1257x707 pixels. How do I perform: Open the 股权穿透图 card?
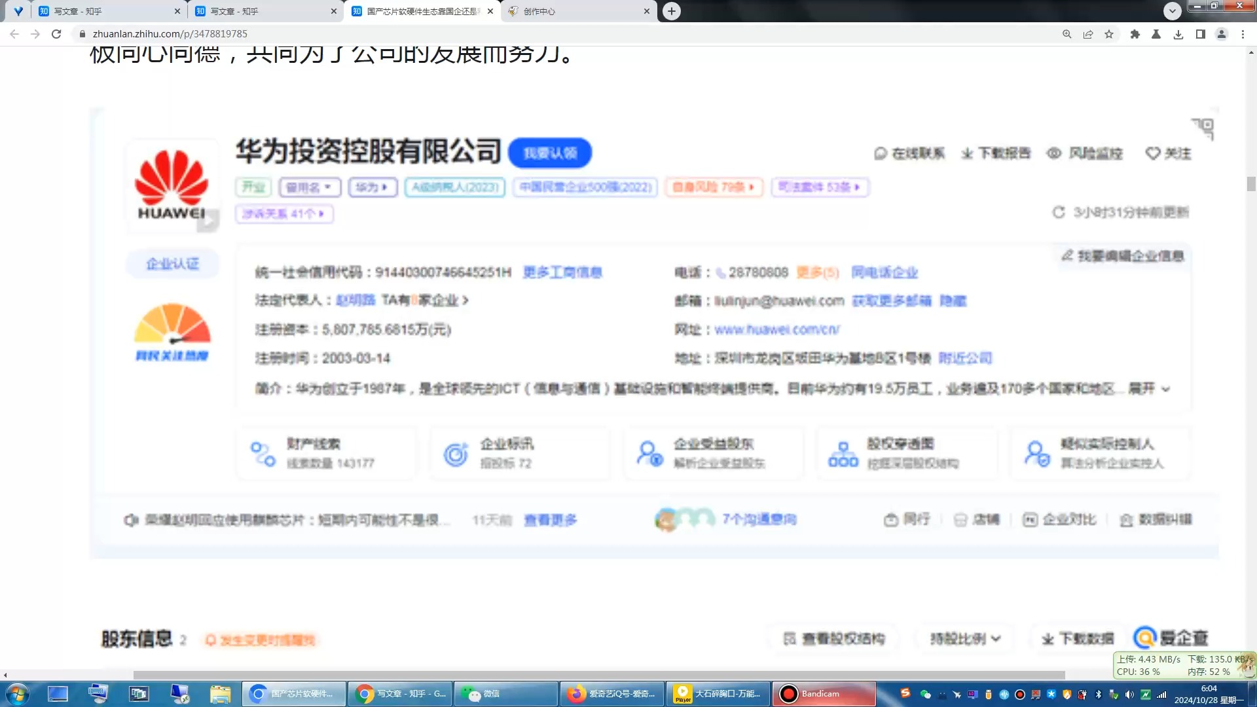tap(907, 453)
